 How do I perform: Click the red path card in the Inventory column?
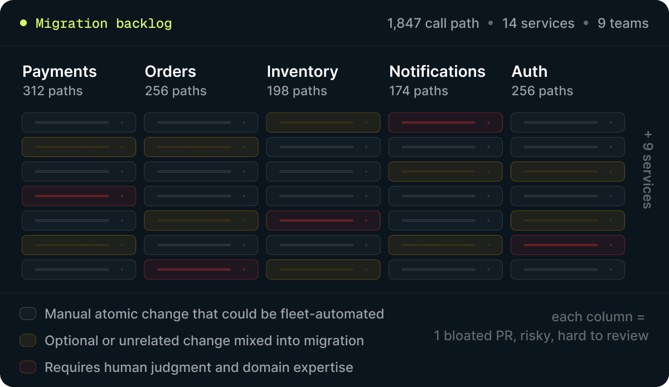pos(323,221)
